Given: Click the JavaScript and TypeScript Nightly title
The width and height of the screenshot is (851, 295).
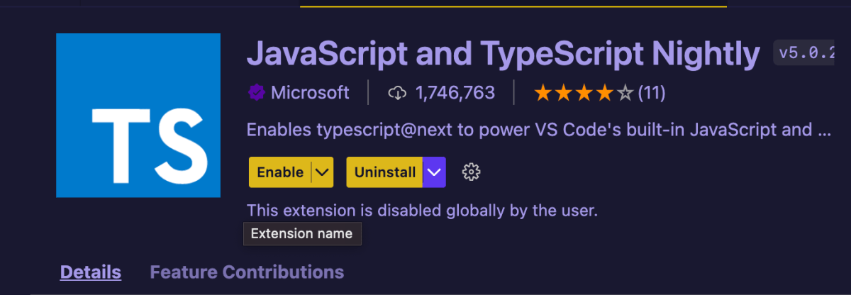Looking at the screenshot, I should point(503,54).
